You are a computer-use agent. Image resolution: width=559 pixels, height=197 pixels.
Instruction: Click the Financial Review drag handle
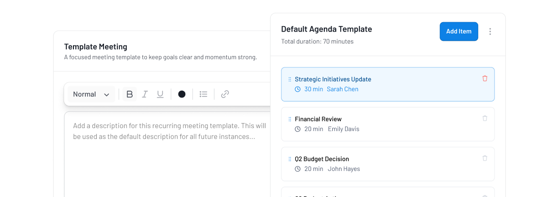coord(289,119)
